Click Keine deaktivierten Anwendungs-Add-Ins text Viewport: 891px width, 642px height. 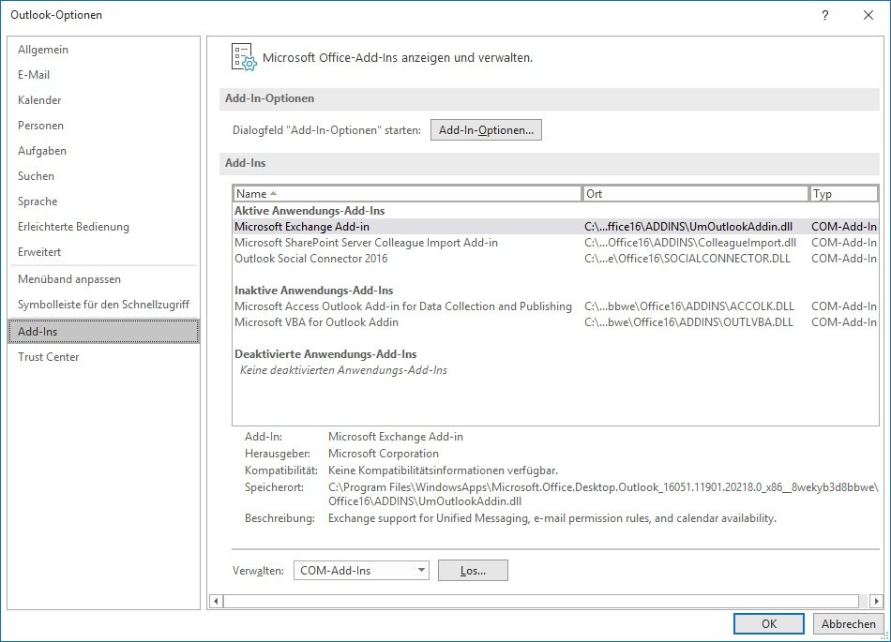pos(343,370)
